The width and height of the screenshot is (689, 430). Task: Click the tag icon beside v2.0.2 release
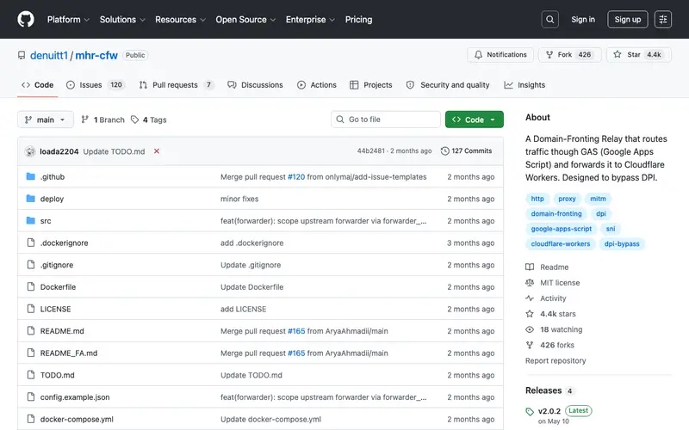(530, 412)
